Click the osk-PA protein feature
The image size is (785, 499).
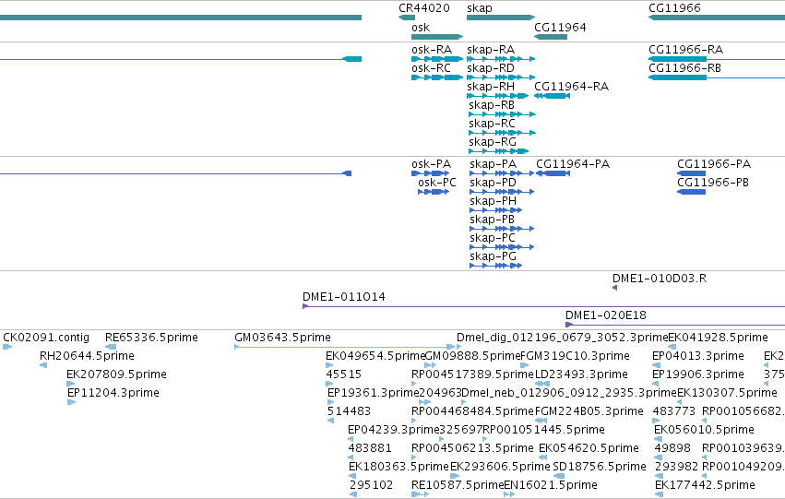pos(430,173)
